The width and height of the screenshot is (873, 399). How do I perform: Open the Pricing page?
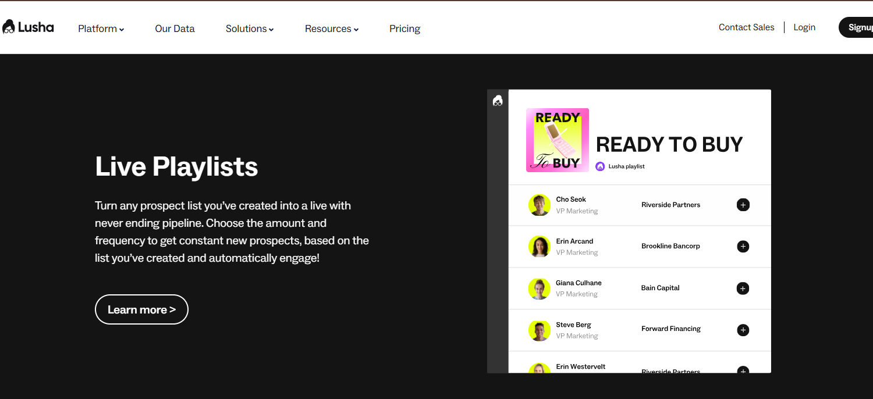[x=405, y=28]
